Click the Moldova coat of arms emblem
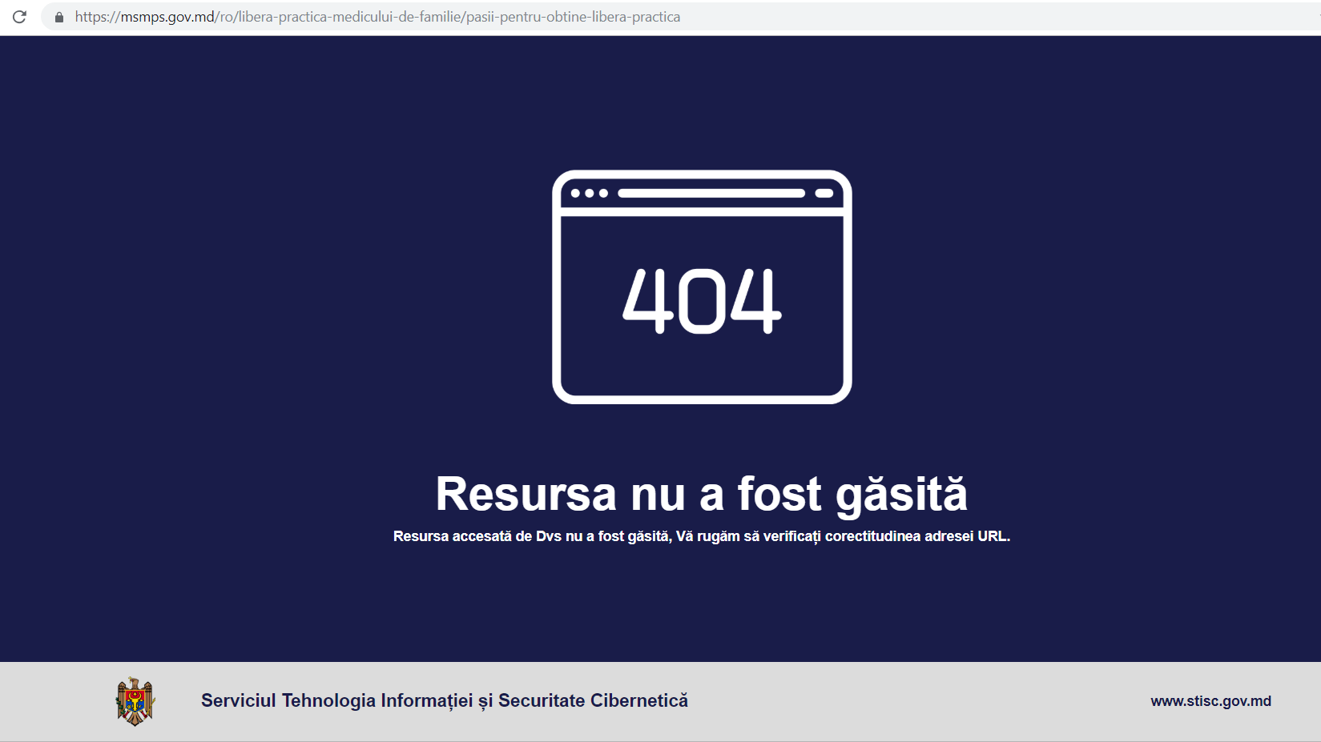Viewport: 1321px width, 742px height. click(x=135, y=701)
